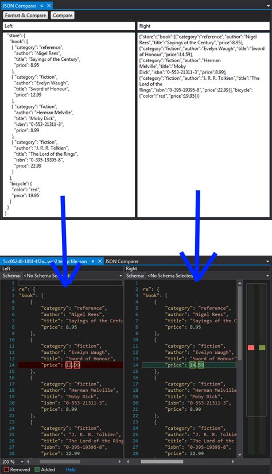Pin the top JSON Comparer tab

point(42,6)
